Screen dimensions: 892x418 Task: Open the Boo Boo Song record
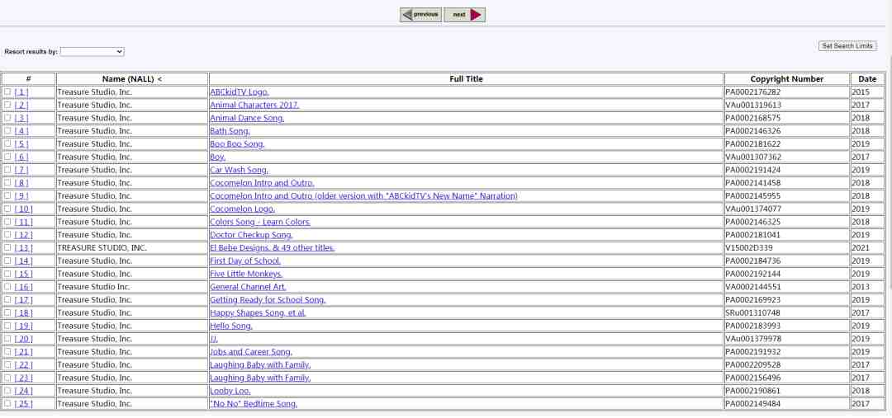(237, 144)
